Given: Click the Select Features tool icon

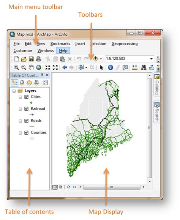Looking at the screenshot, I should [81, 68].
